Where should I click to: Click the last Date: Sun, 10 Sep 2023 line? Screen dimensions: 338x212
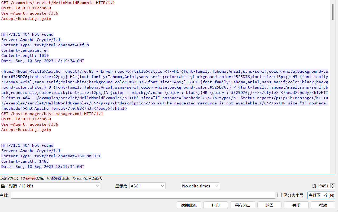tap(43, 167)
